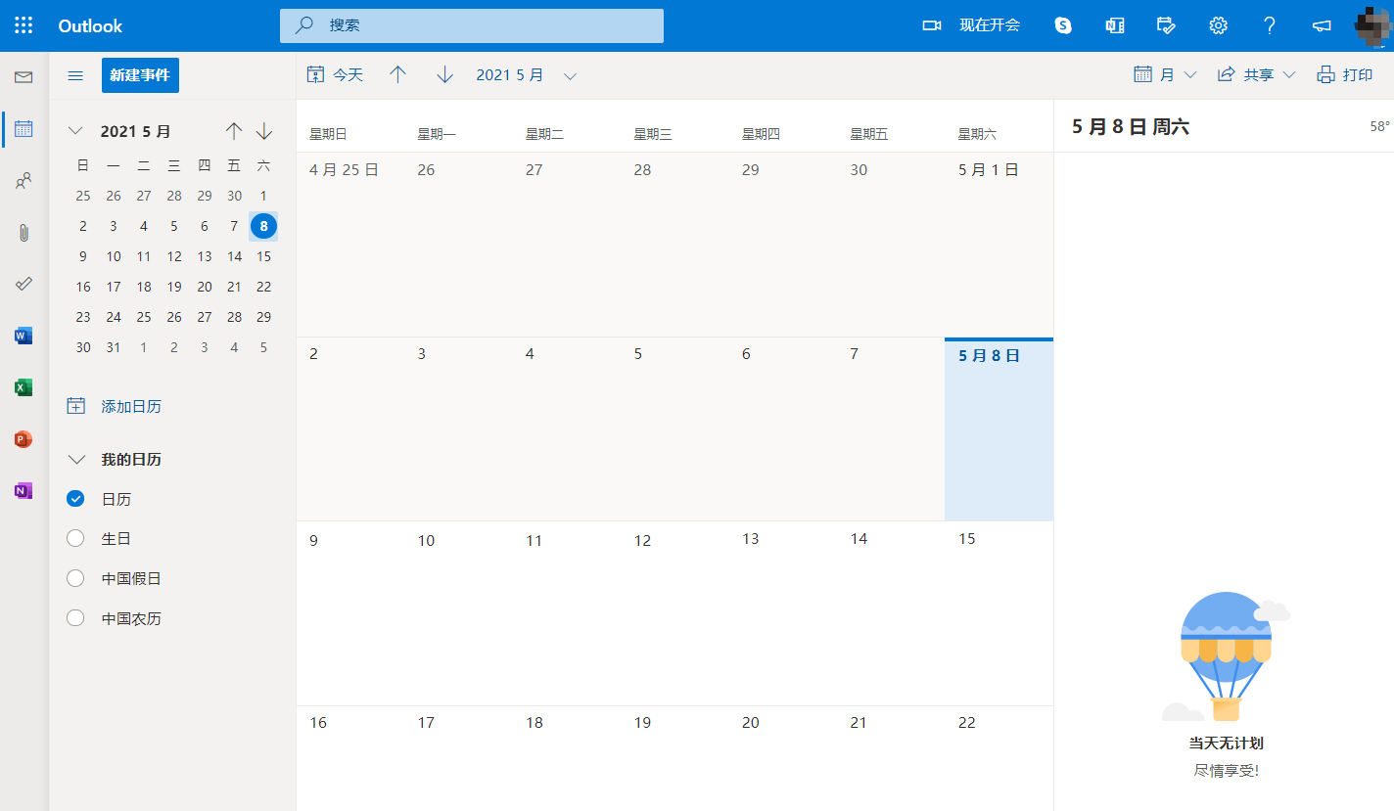Select day 31 in mini calendar
Image resolution: width=1394 pixels, height=811 pixels.
tap(114, 347)
